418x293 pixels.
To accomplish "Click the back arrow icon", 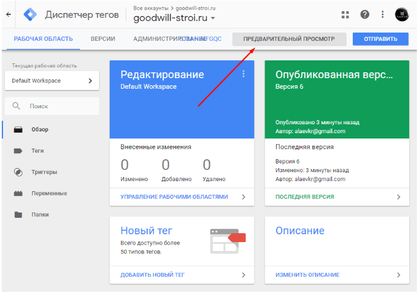I will (8, 14).
